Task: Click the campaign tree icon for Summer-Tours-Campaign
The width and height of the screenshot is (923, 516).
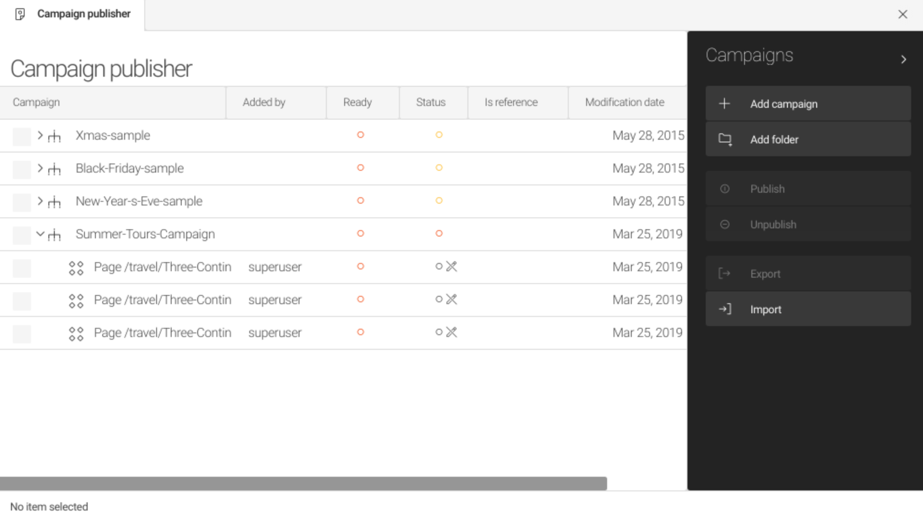Action: click(x=54, y=234)
